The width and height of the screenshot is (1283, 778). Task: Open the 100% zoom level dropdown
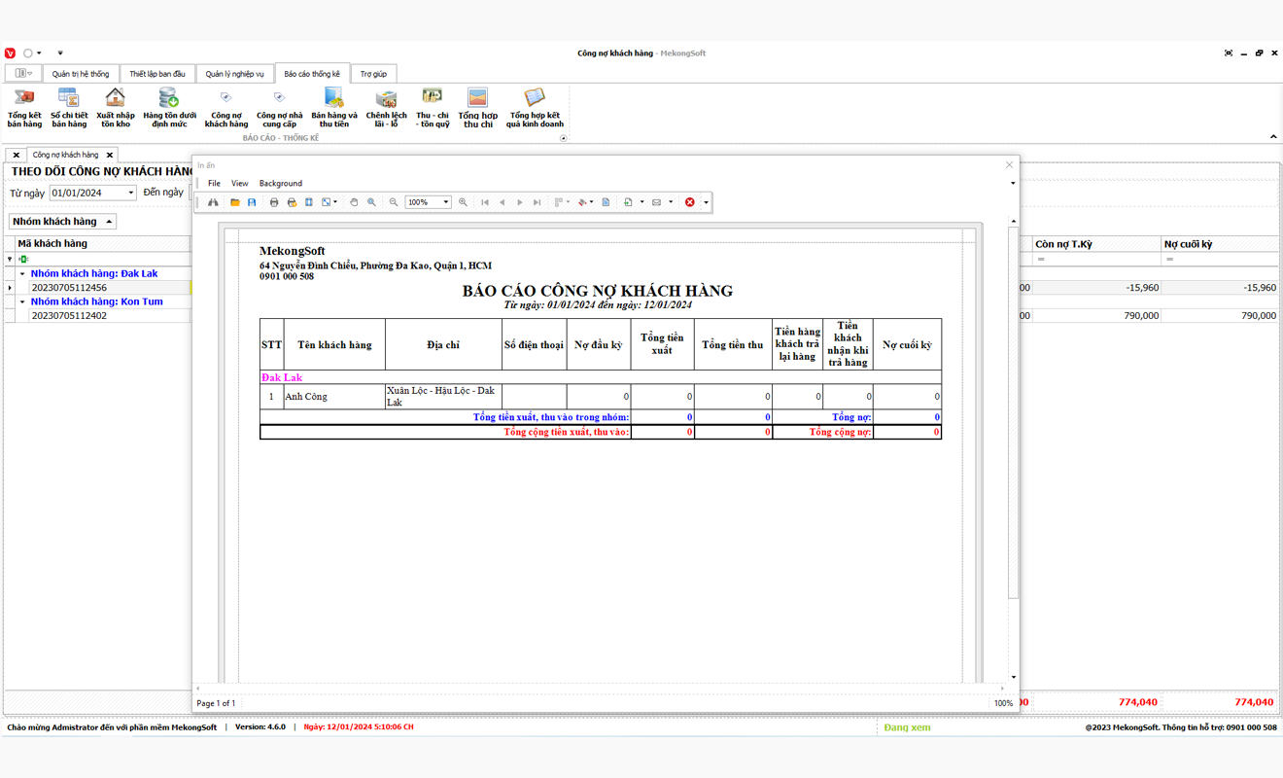click(446, 202)
